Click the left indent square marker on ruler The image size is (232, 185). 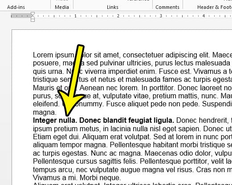33,20
